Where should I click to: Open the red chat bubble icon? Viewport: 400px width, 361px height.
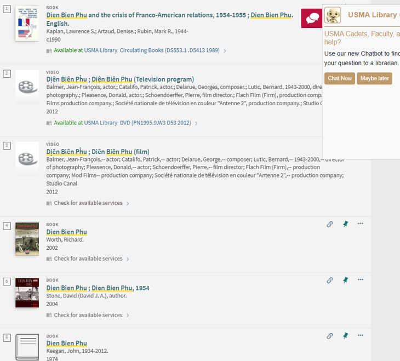pos(312,19)
